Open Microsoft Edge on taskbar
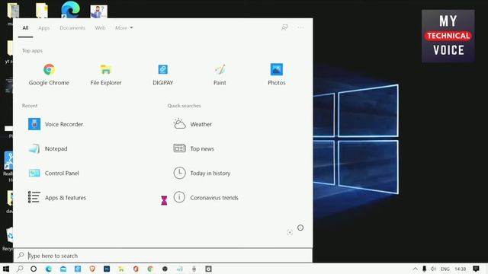488x274 pixels. click(x=49, y=269)
